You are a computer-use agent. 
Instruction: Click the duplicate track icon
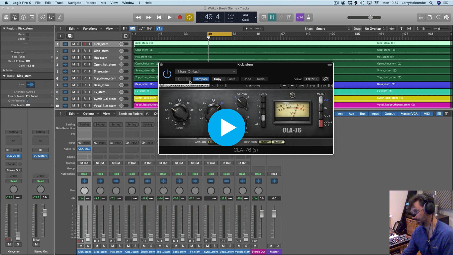pyautogui.click(x=70, y=36)
